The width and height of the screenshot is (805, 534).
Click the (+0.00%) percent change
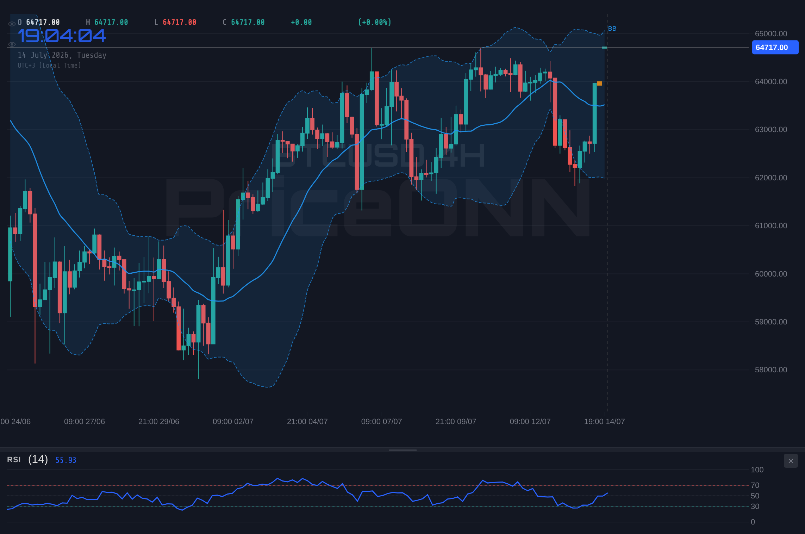pyautogui.click(x=375, y=22)
